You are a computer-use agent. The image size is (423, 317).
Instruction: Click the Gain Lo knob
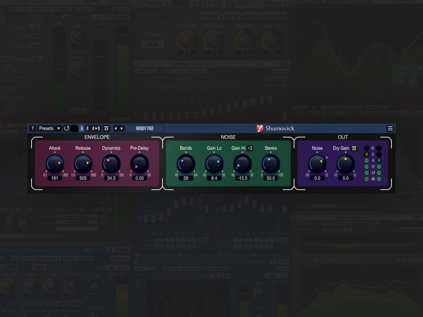coord(214,164)
